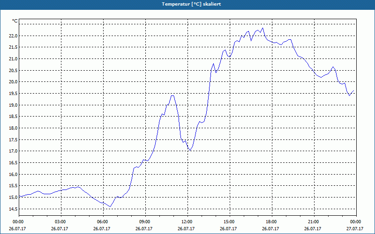Viewport: 375px width, 234px height.
Task: Select the 18,5 y-axis value
Action: [13, 117]
